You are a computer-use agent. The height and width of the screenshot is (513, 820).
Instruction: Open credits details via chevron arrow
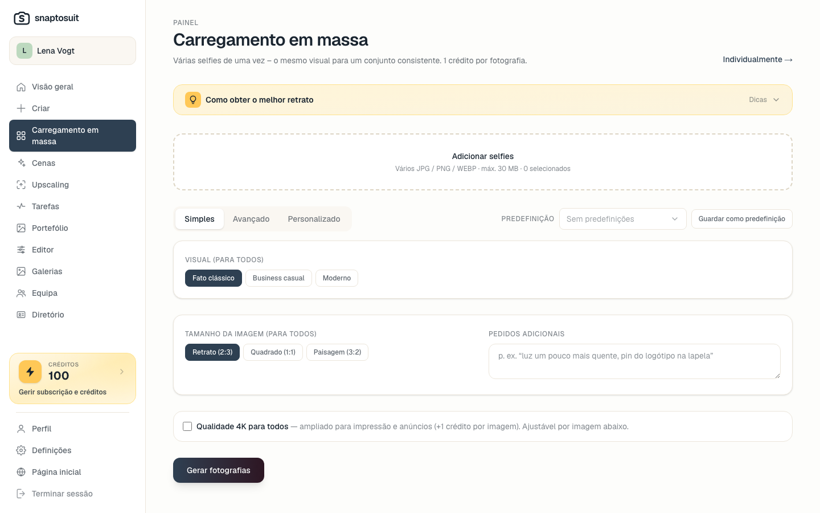122,372
